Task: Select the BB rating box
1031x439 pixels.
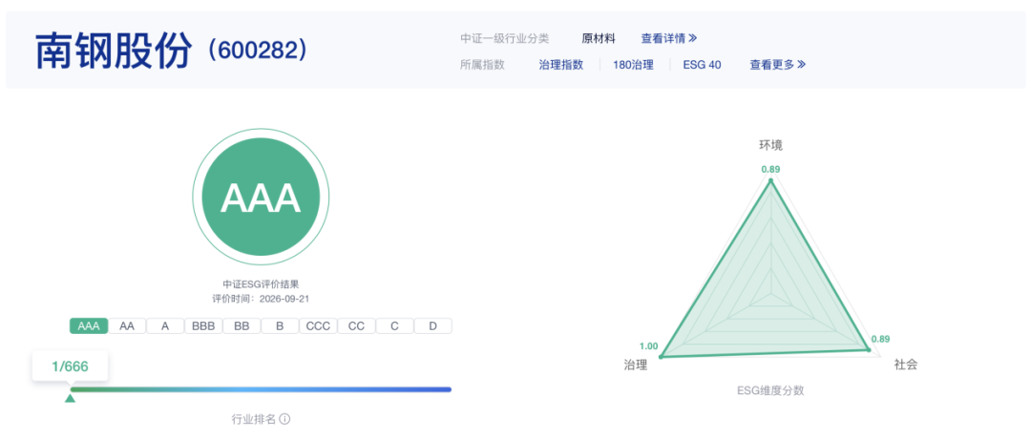Action: [x=242, y=326]
